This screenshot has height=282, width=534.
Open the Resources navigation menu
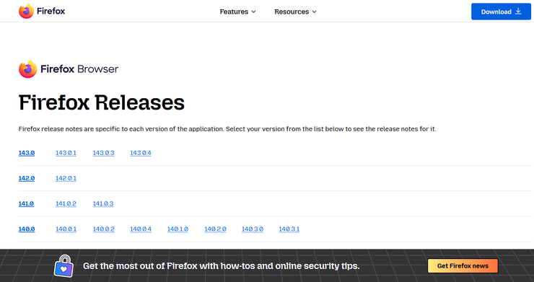(295, 12)
